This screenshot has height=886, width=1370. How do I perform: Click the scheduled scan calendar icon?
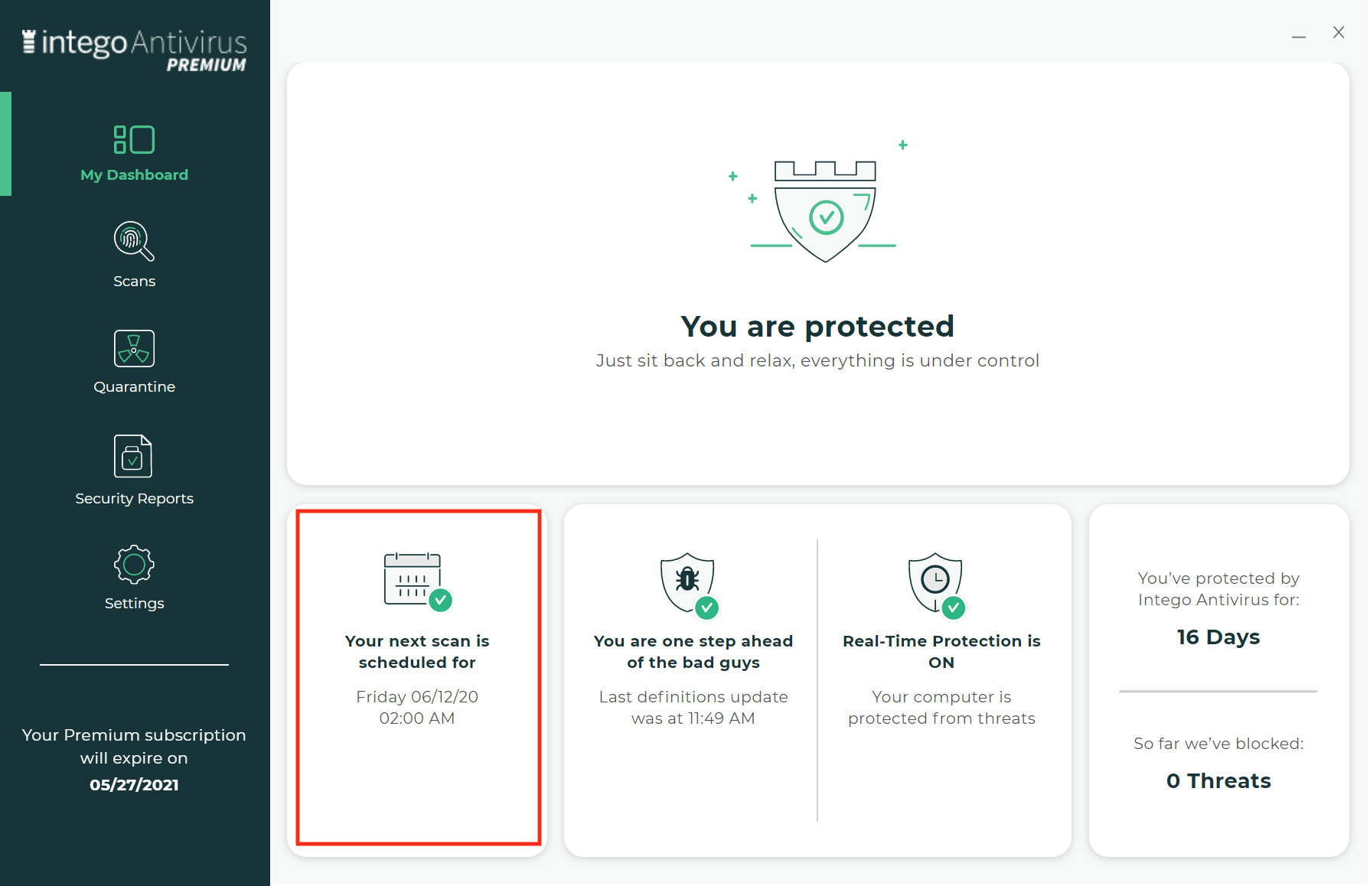coord(418,581)
